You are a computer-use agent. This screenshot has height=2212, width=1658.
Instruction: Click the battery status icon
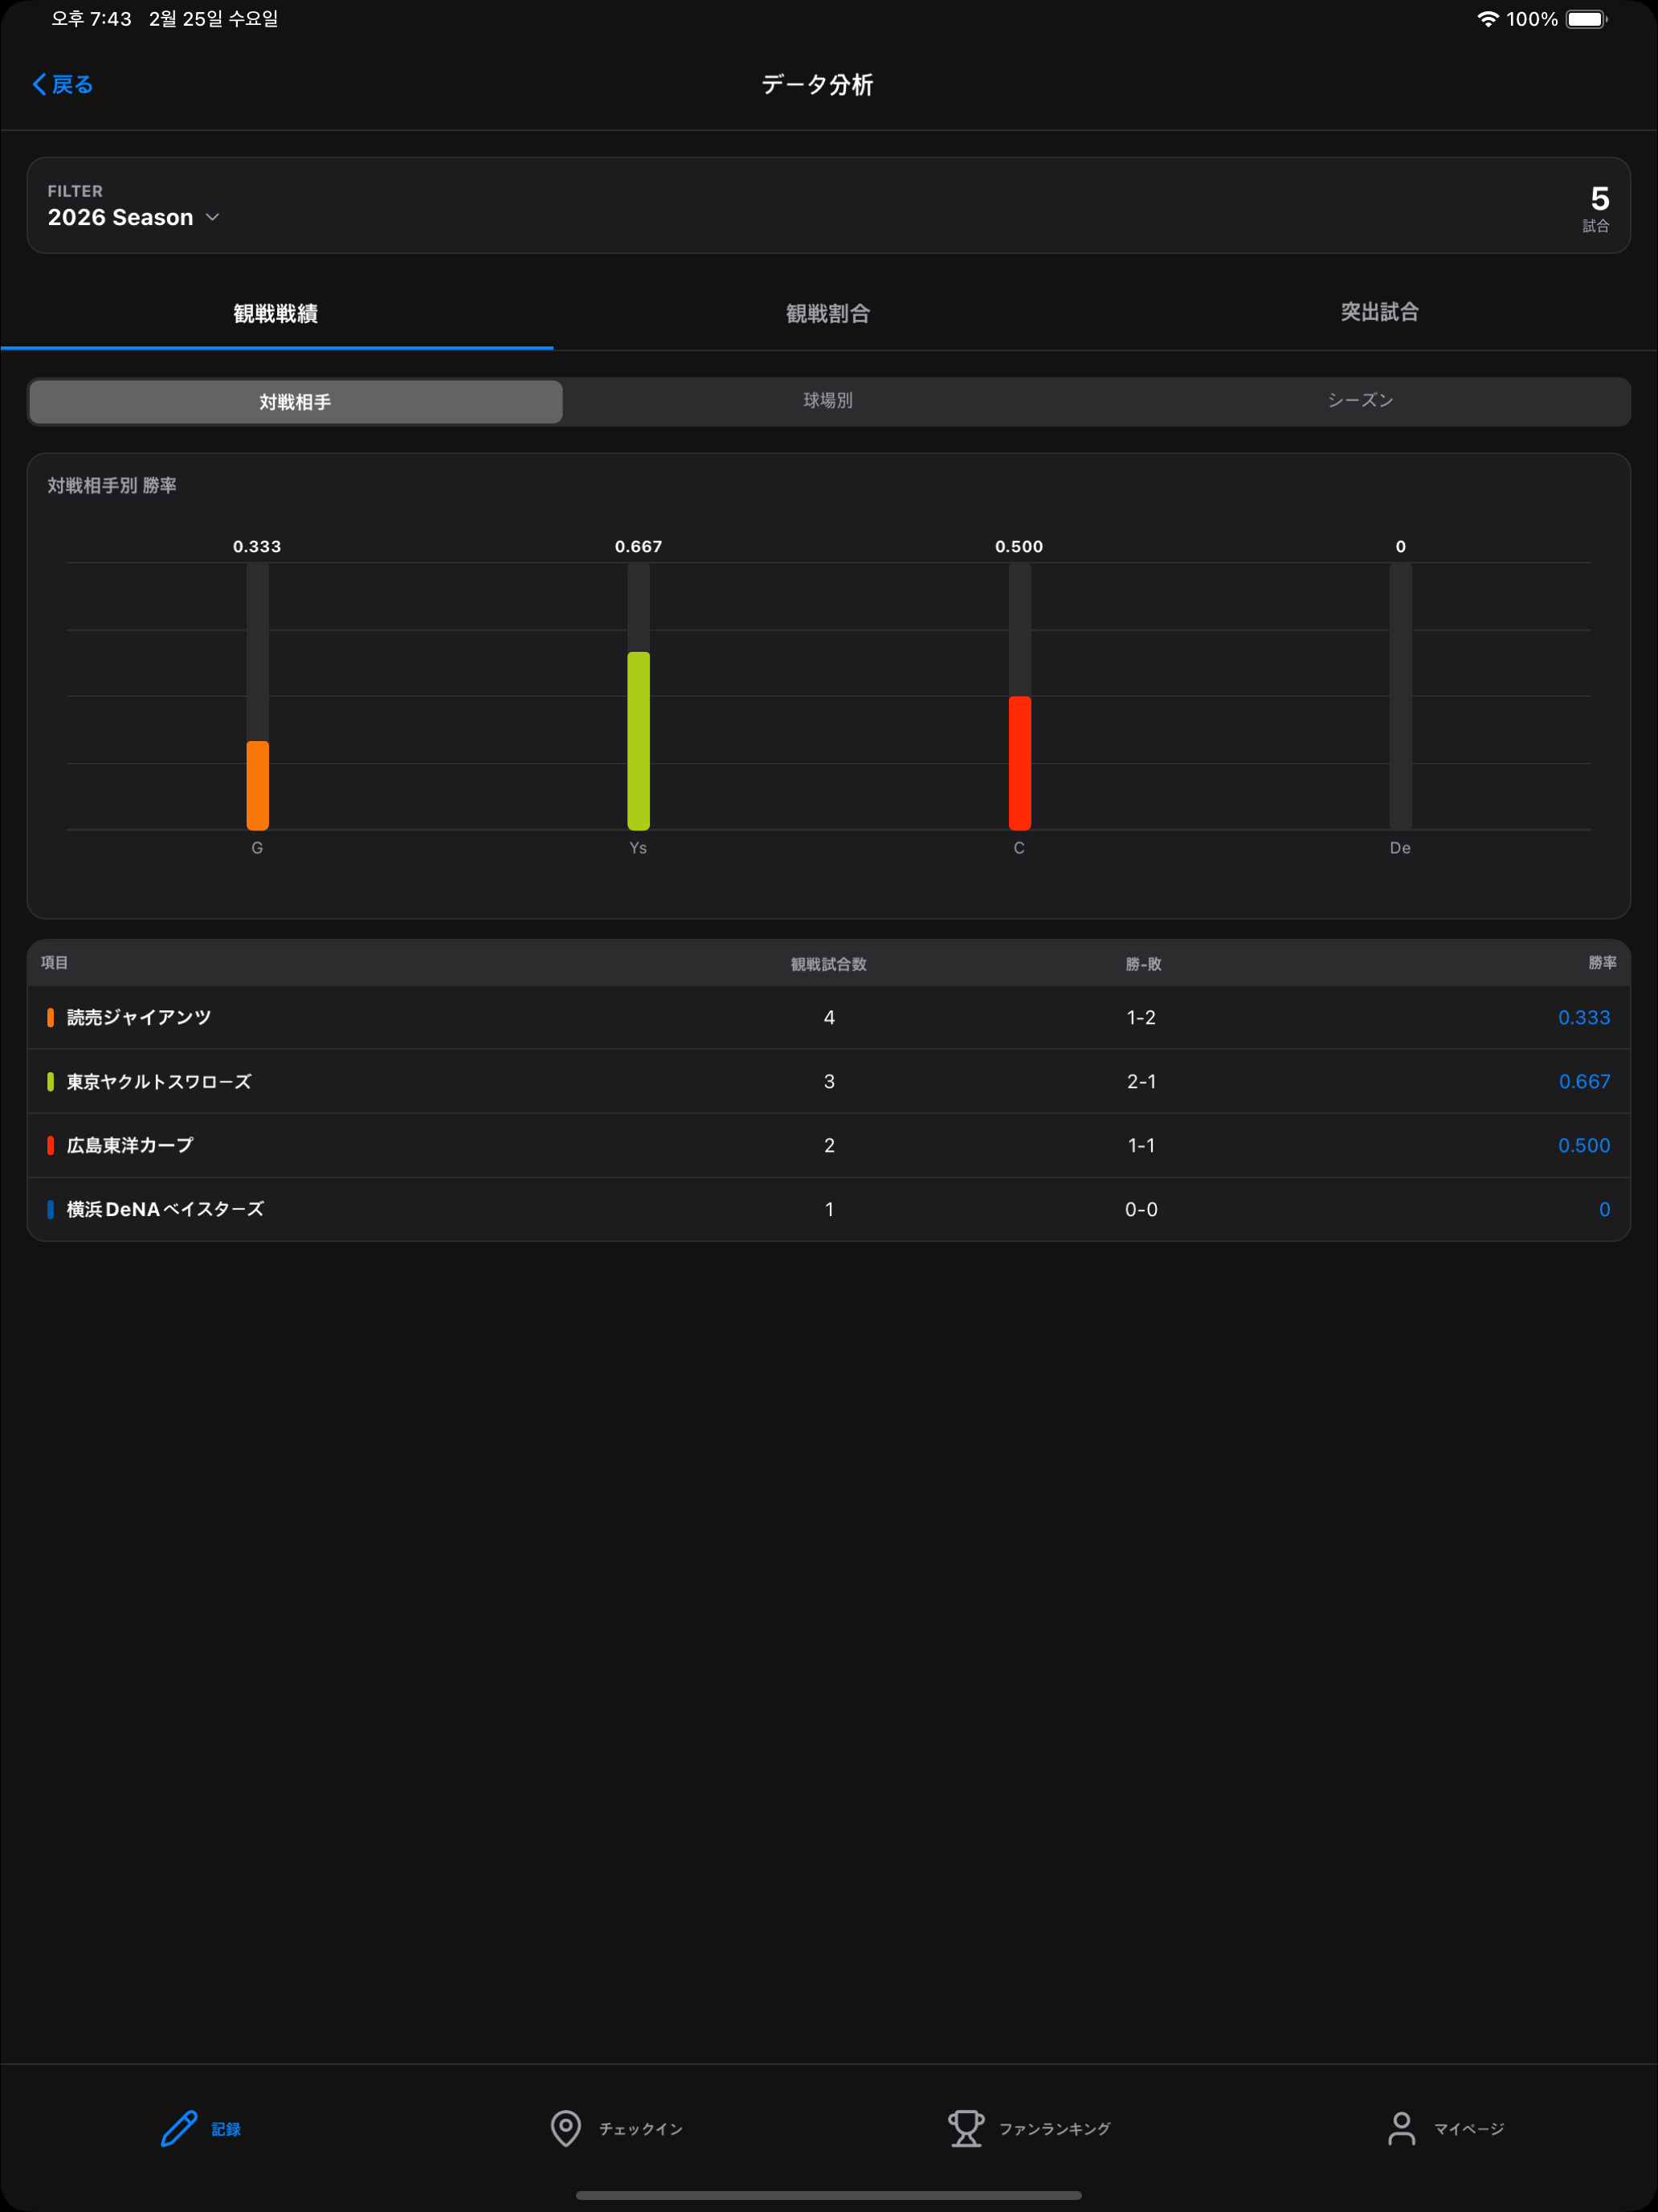[x=1587, y=19]
